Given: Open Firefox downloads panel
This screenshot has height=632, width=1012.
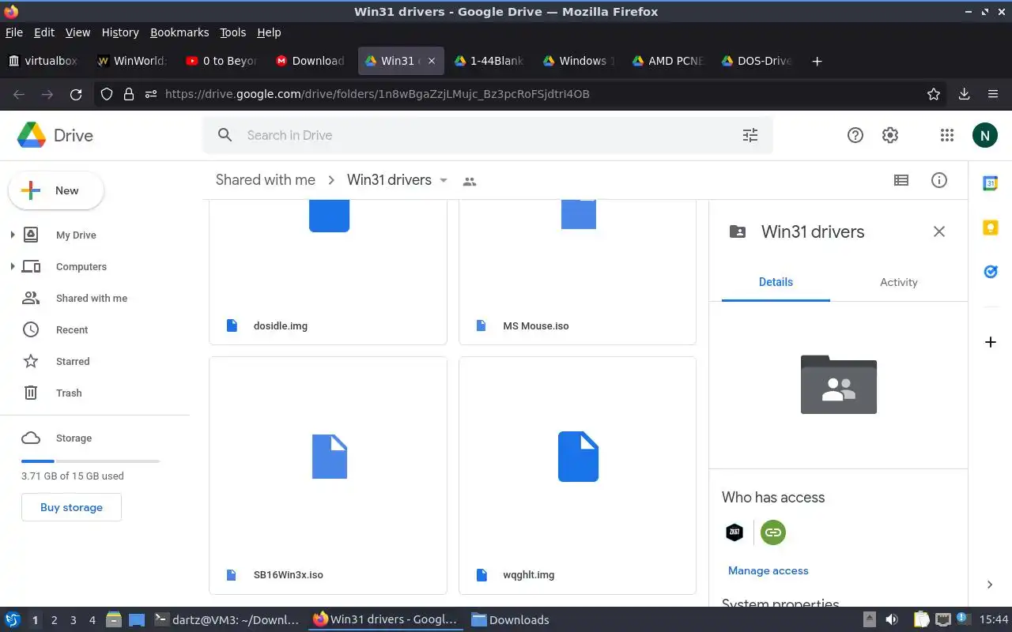Looking at the screenshot, I should pyautogui.click(x=964, y=94).
